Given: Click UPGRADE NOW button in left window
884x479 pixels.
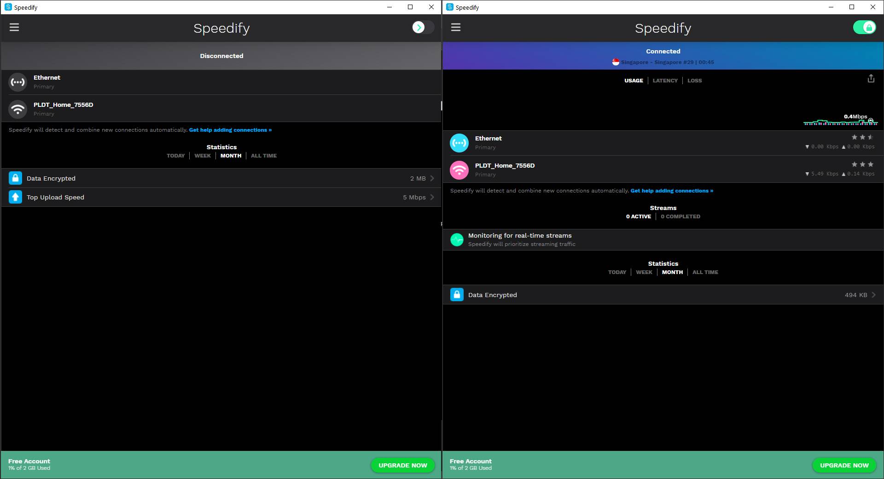Looking at the screenshot, I should (x=403, y=465).
